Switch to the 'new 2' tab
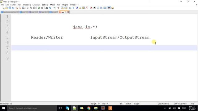Image resolution: width=198 pixels, height=111 pixels. click(43, 12)
